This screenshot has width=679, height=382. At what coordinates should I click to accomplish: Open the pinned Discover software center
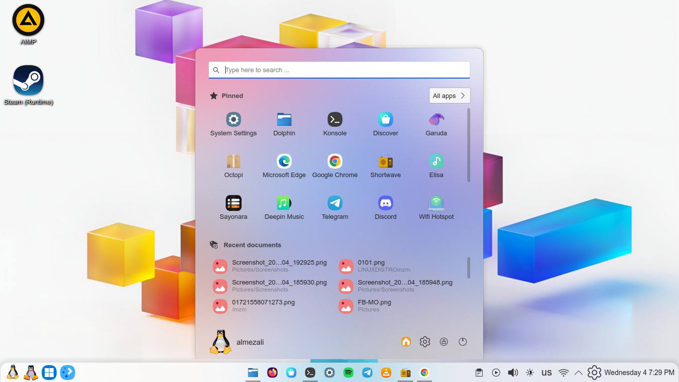[385, 124]
